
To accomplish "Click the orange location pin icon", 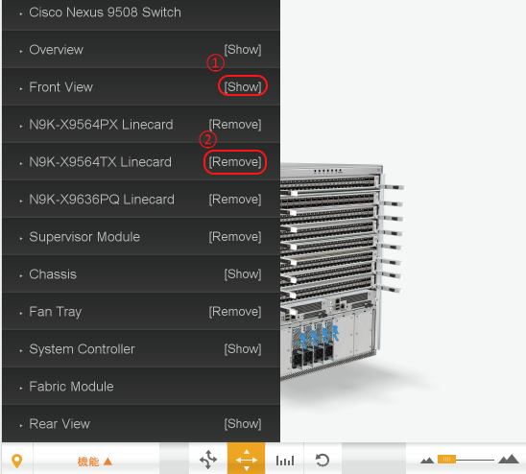I will (x=16, y=461).
